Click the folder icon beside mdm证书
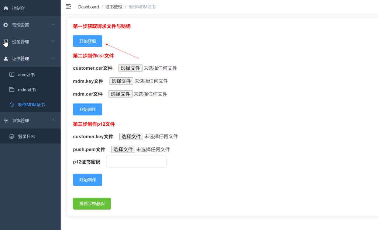The width and height of the screenshot is (378, 230). 11,89
